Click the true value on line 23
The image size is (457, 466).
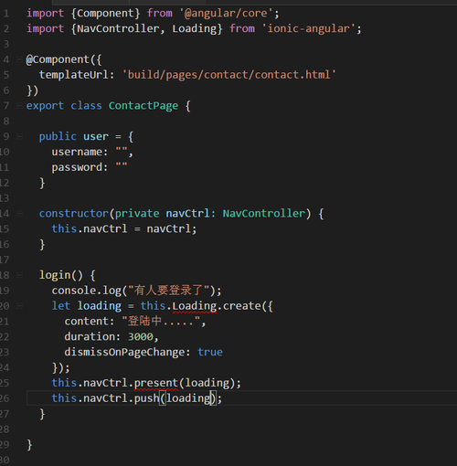point(210,353)
